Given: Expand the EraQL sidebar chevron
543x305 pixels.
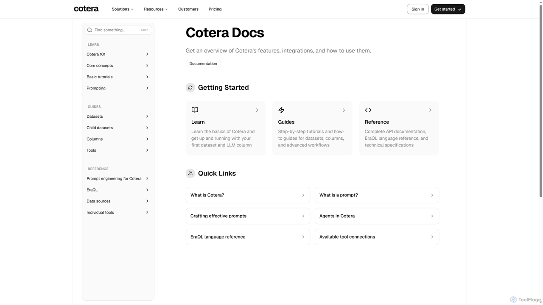Looking at the screenshot, I should click(147, 190).
